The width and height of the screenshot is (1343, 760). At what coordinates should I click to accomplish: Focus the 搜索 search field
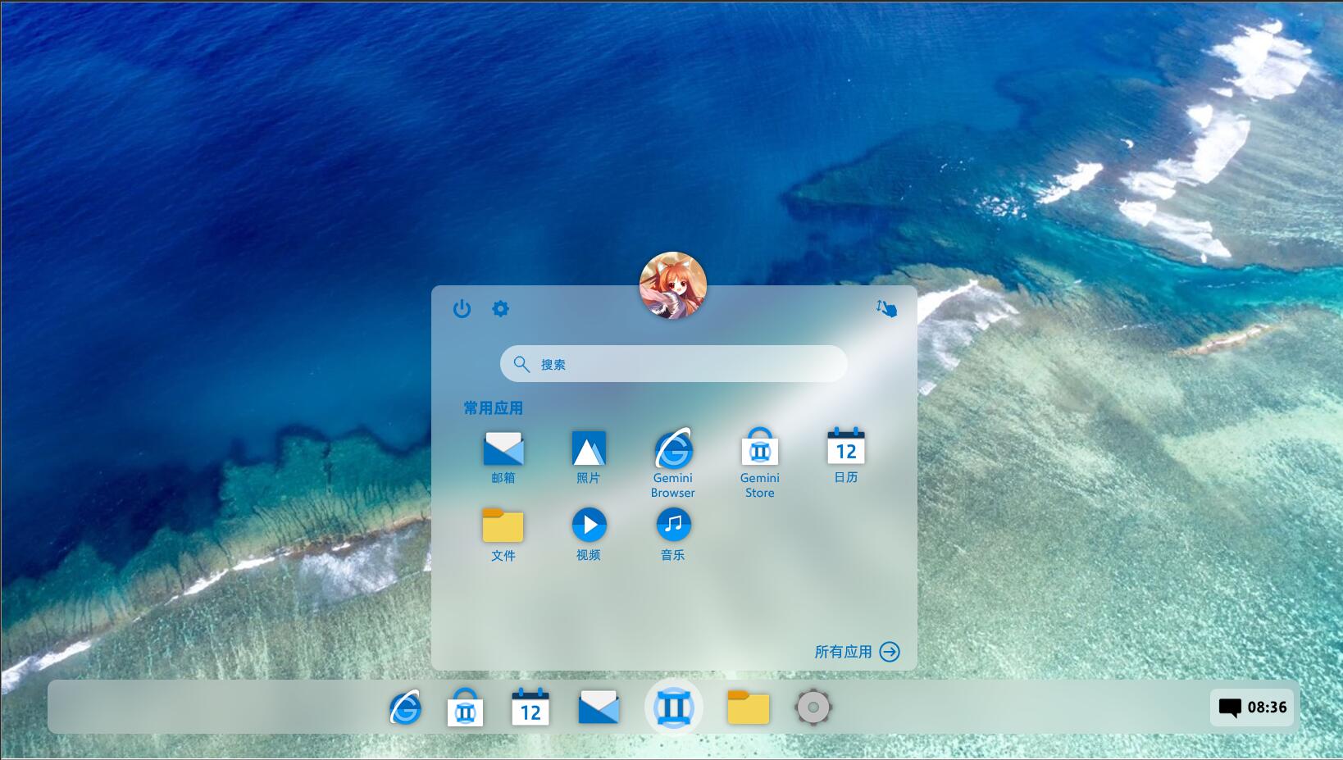674,363
